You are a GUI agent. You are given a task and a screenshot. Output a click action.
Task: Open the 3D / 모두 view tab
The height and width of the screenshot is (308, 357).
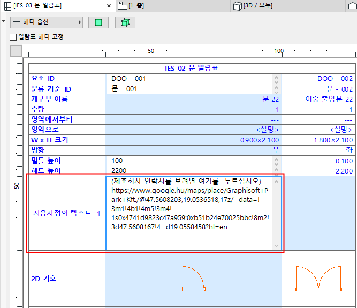[x=288, y=6]
